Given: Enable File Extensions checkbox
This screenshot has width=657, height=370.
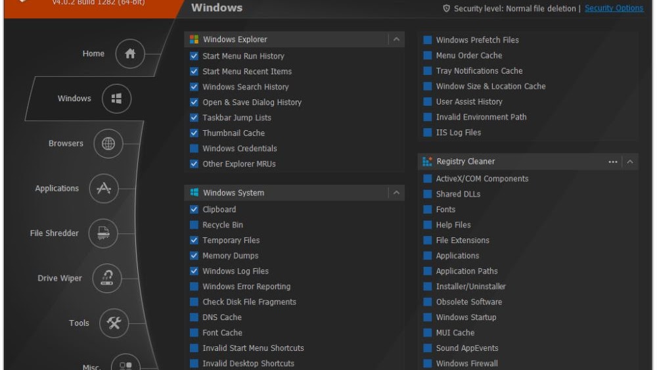Looking at the screenshot, I should click(428, 240).
